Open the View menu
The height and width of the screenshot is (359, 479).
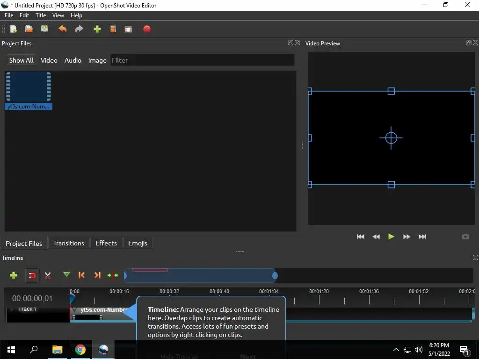58,15
